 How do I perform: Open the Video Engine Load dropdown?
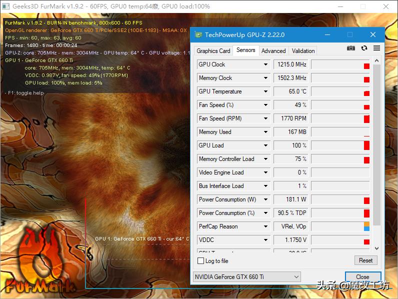[x=265, y=172]
